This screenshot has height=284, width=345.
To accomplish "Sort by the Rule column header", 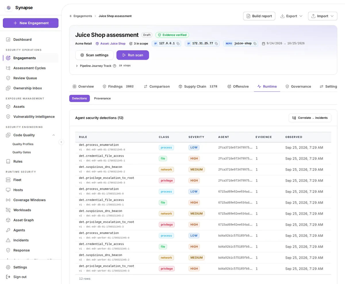I will (83, 137).
